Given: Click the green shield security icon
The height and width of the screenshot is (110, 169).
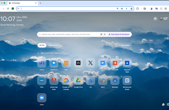Looking at the screenshot, I should [x=13, y=8].
